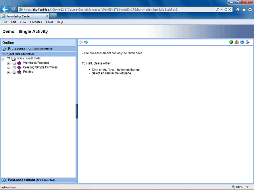
Task: Click the Exit course door icon
Action: point(248,42)
